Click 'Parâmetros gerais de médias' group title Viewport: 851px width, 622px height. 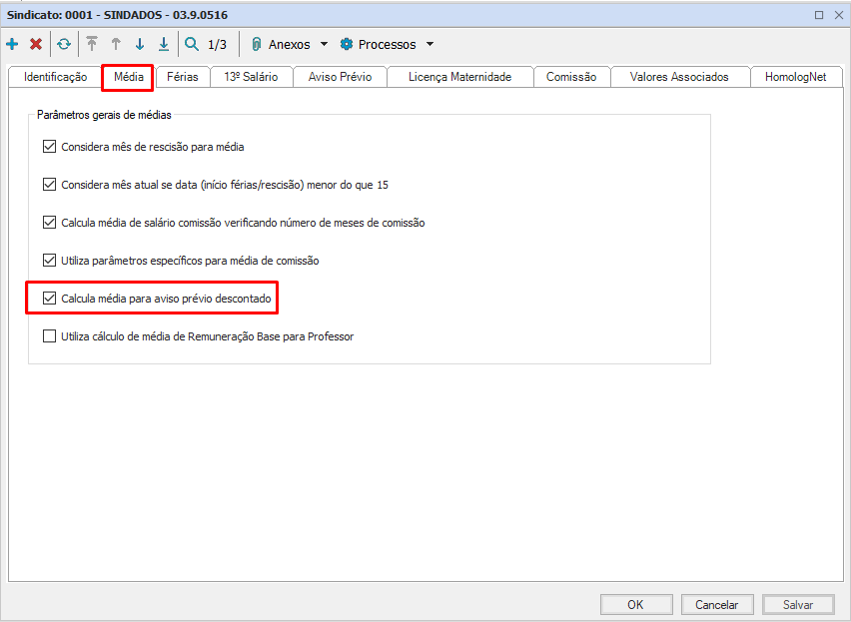pos(104,115)
